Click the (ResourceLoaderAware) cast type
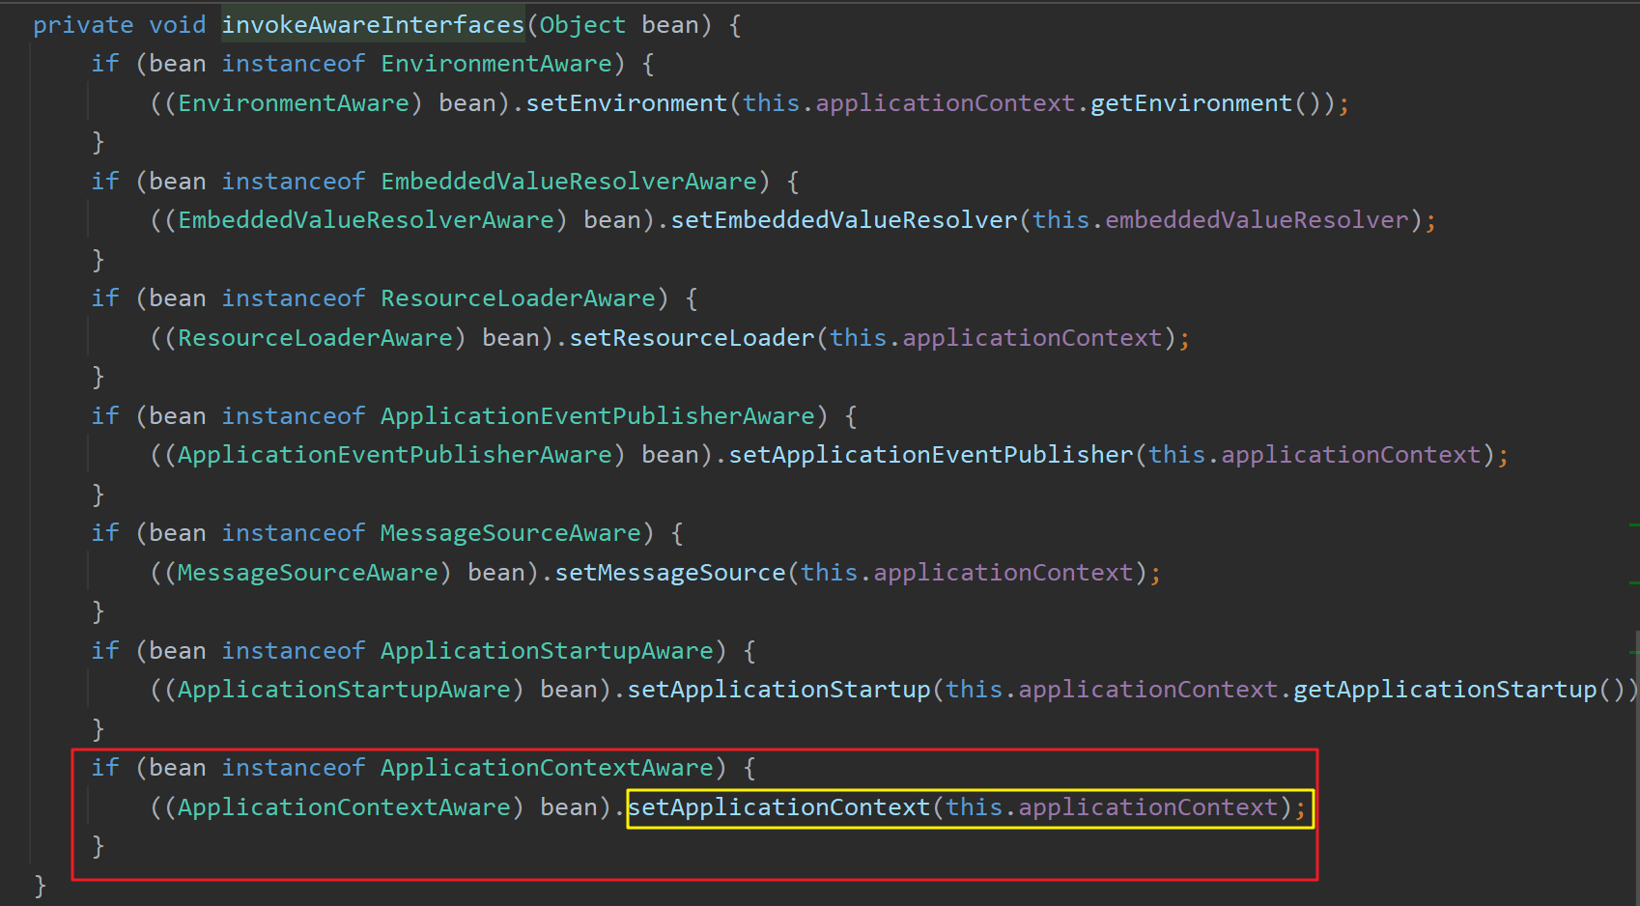The image size is (1640, 906). (315, 338)
